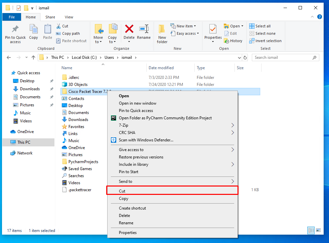Click Users in the address breadcrumb
This screenshot has width=329, height=243.
tap(109, 57)
